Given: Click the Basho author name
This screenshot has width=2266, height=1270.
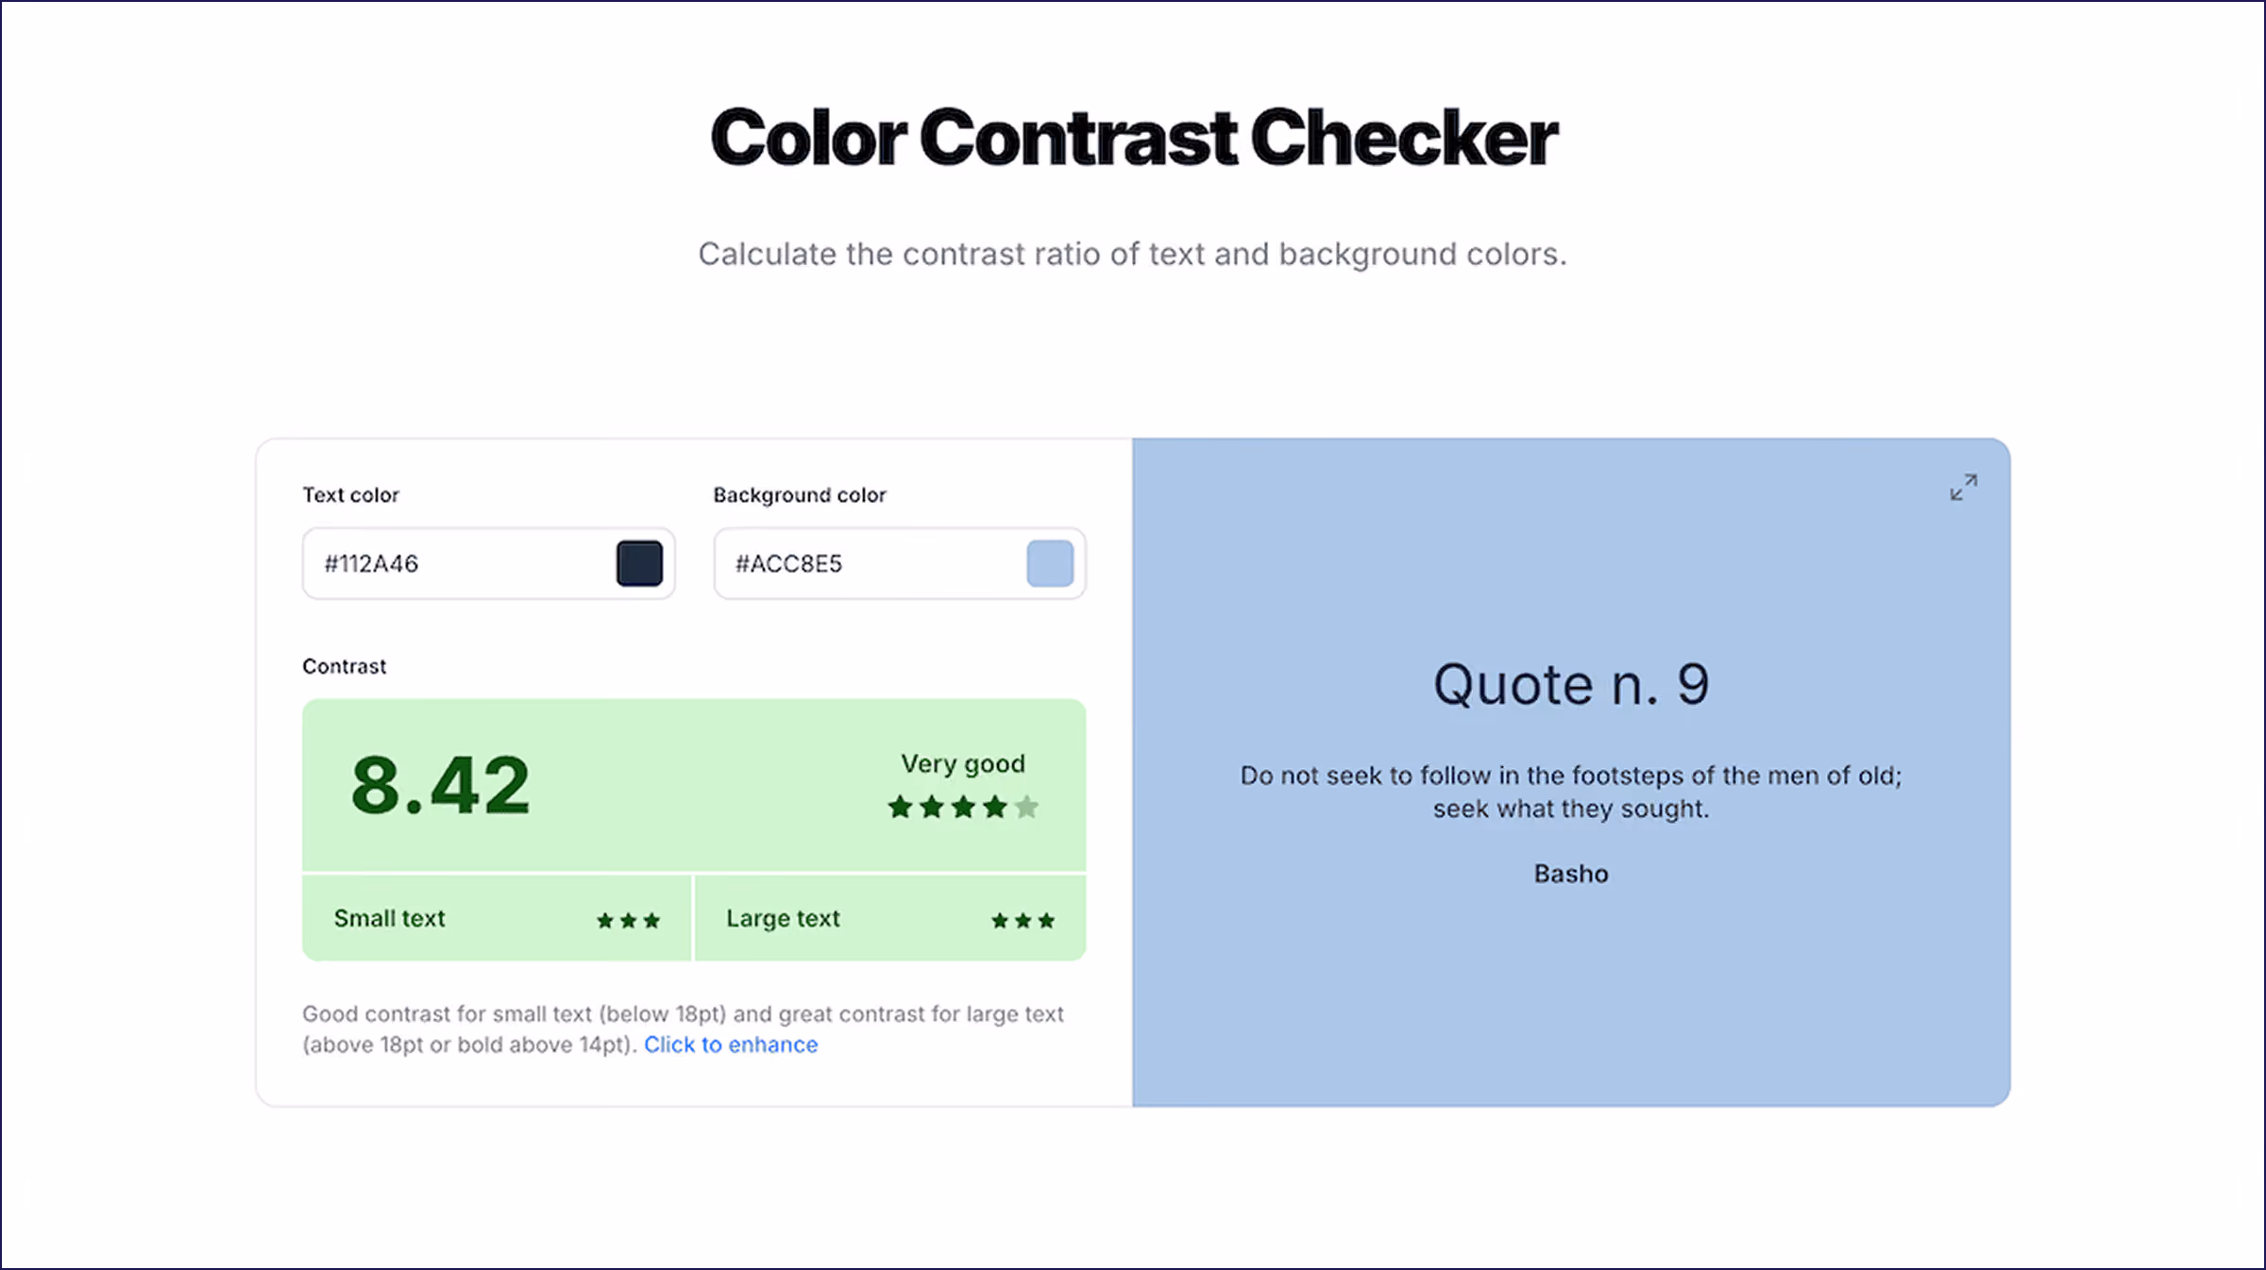Looking at the screenshot, I should coord(1571,874).
